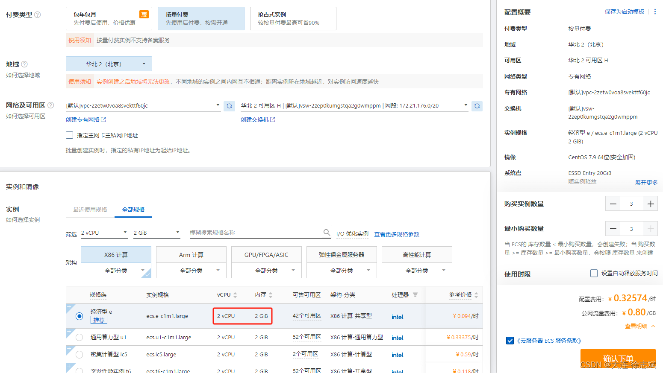Open the 创建专有网络 link
The height and width of the screenshot is (373, 663).
point(83,119)
